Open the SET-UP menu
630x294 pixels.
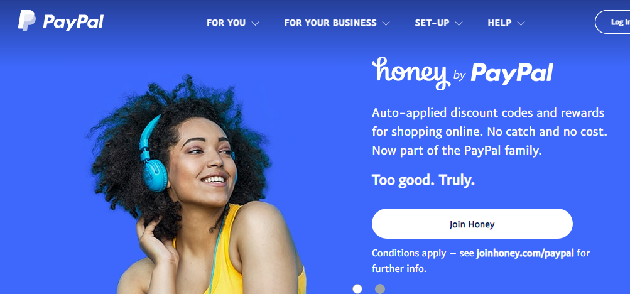tap(432, 23)
